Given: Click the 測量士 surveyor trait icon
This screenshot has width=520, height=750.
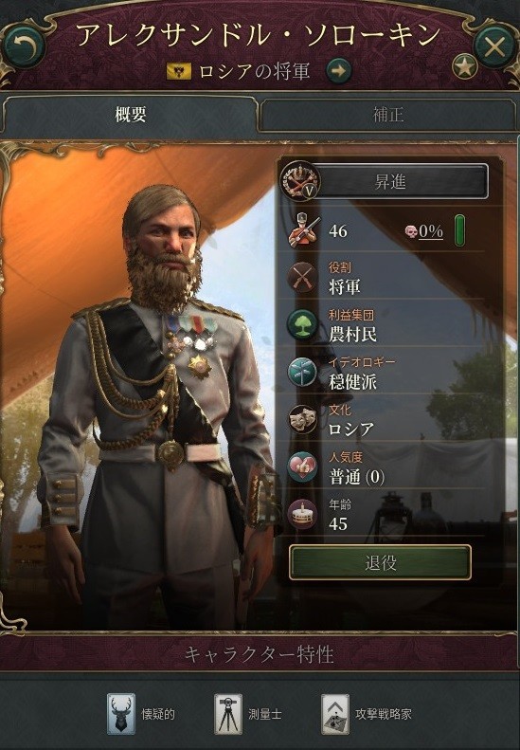Looking at the screenshot, I should pyautogui.click(x=228, y=714).
